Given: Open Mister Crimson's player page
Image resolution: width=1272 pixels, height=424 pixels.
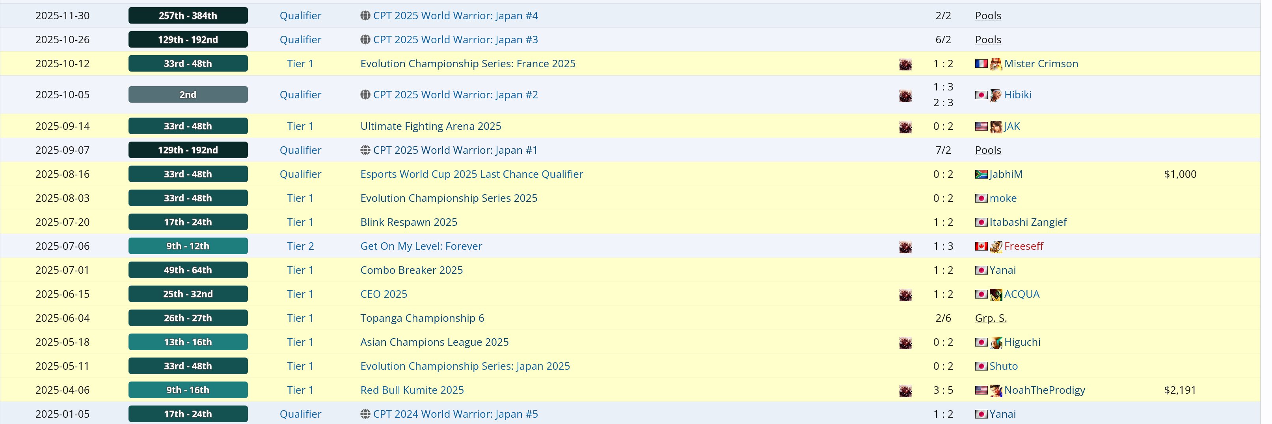Looking at the screenshot, I should (x=1041, y=64).
